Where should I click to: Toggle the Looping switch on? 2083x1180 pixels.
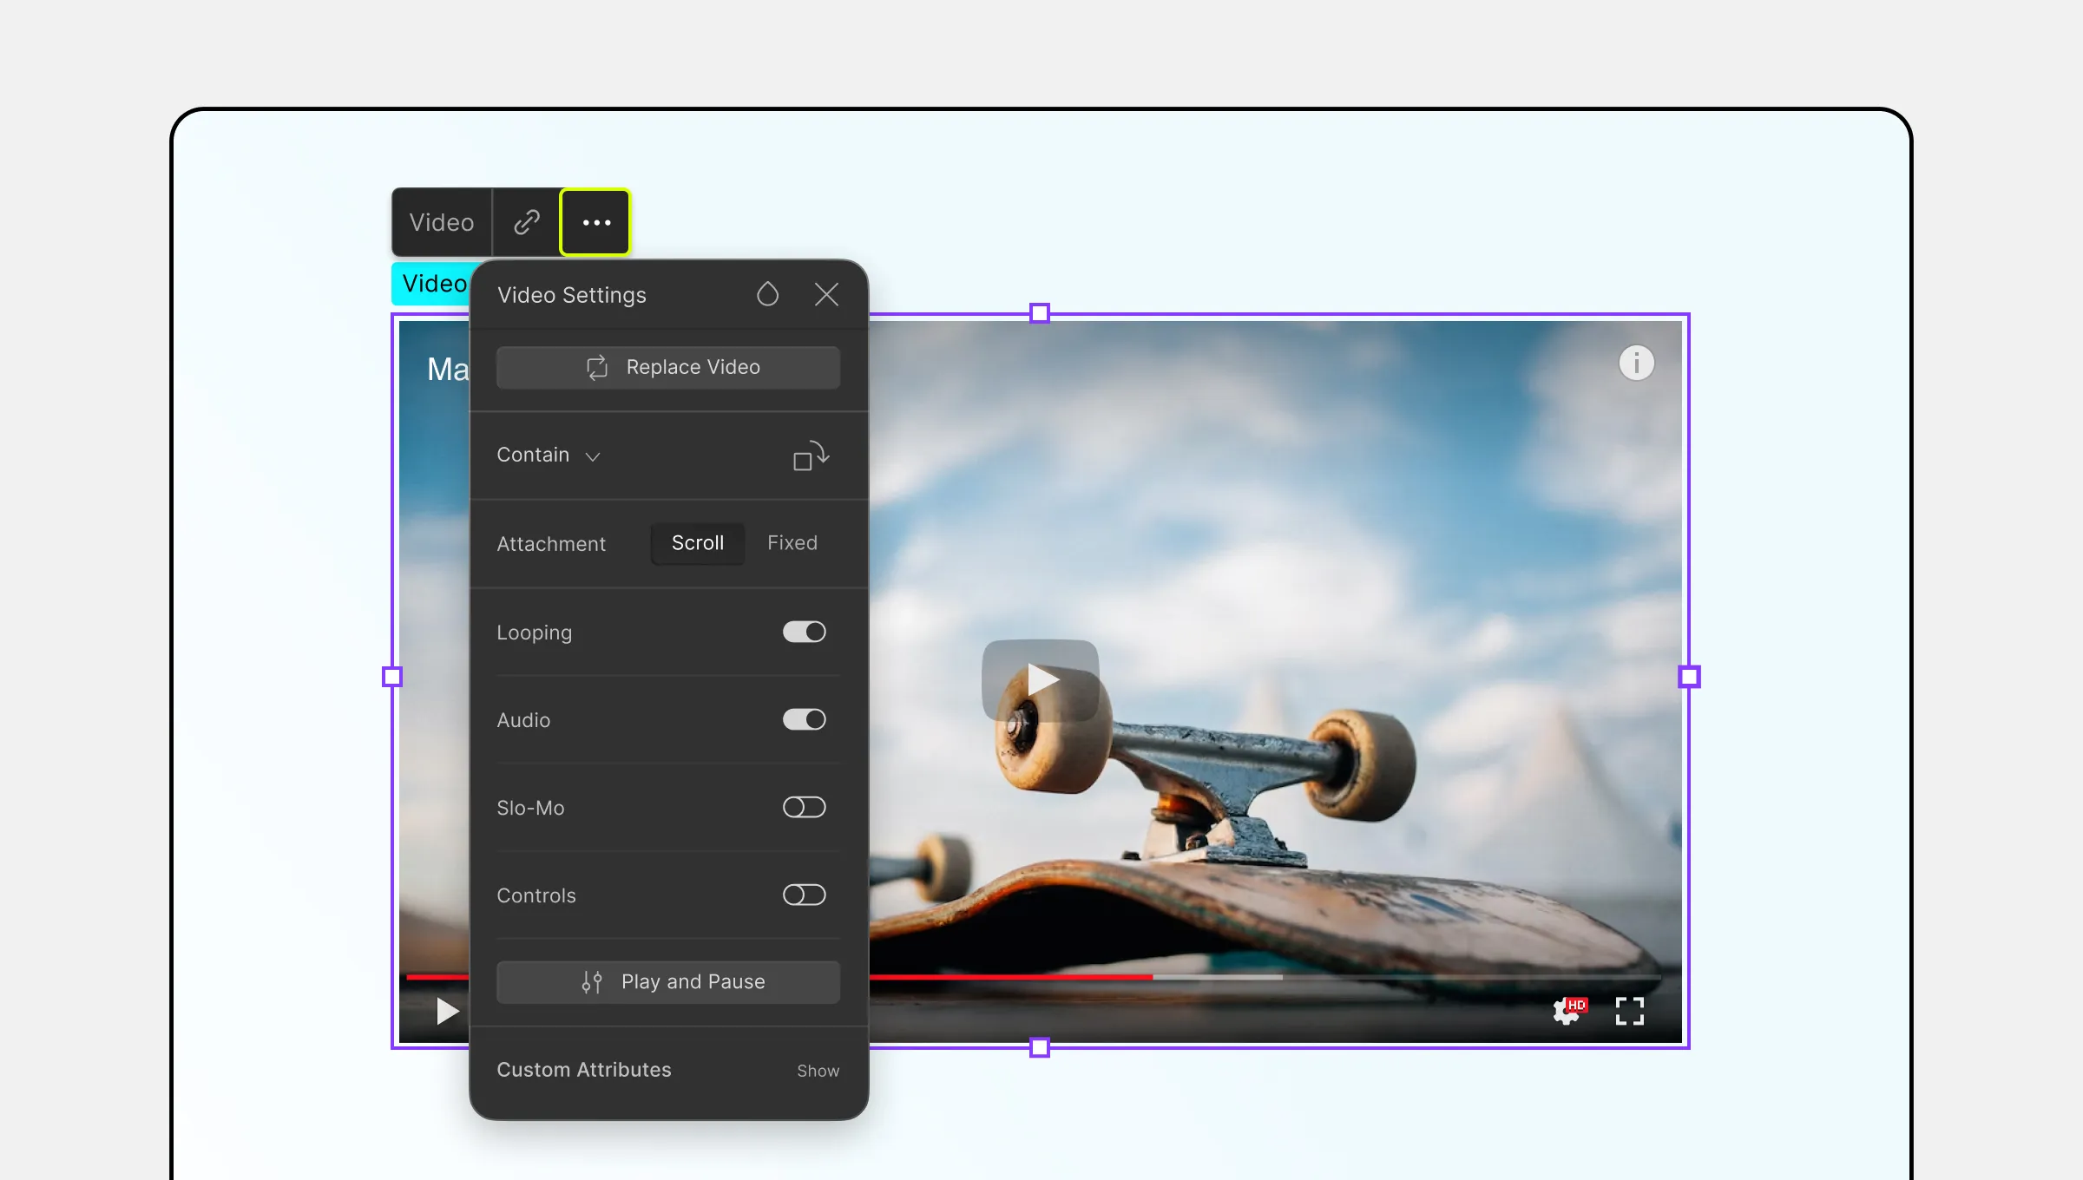805,633
